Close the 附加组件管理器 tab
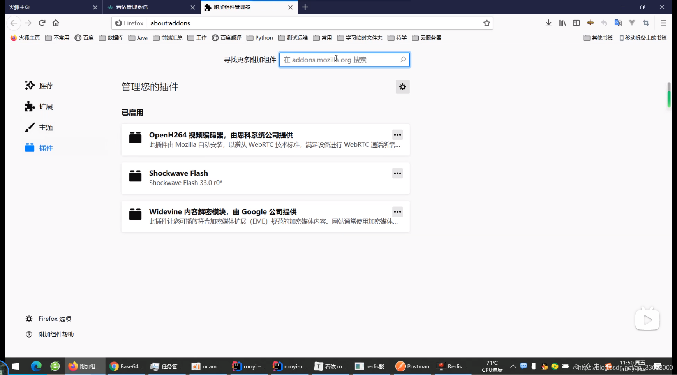Screen dimensions: 677x375 click(x=290, y=7)
